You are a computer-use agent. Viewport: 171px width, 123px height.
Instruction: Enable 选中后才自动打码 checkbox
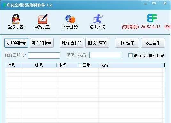pyautogui.click(x=130, y=56)
